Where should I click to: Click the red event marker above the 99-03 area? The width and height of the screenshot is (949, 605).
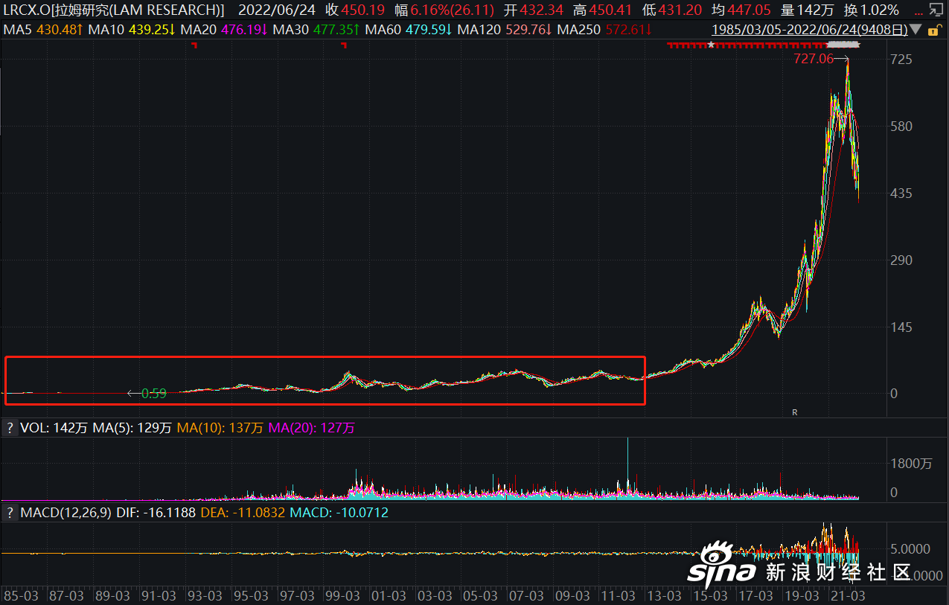(344, 45)
